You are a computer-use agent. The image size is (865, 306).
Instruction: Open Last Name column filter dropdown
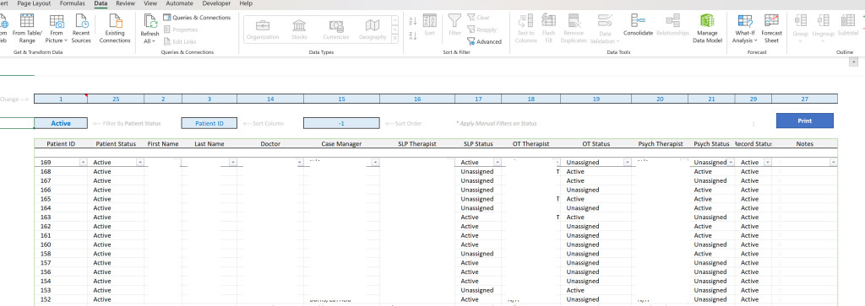point(233,163)
